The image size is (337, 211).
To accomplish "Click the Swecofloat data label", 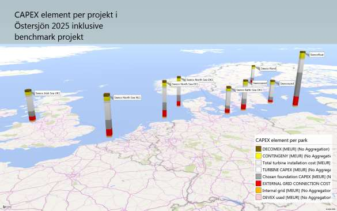I will point(317,55).
